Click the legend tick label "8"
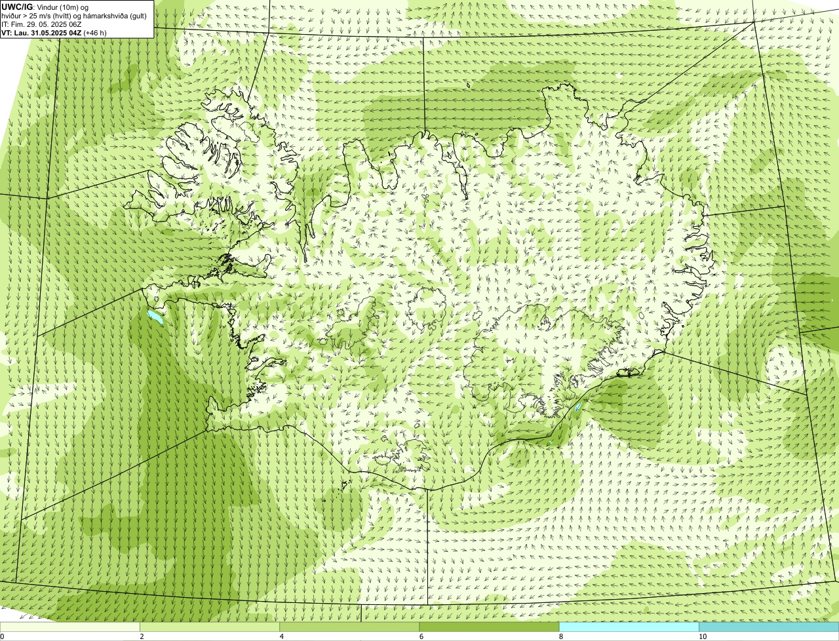Screen dimensions: 839x641 (x=560, y=636)
